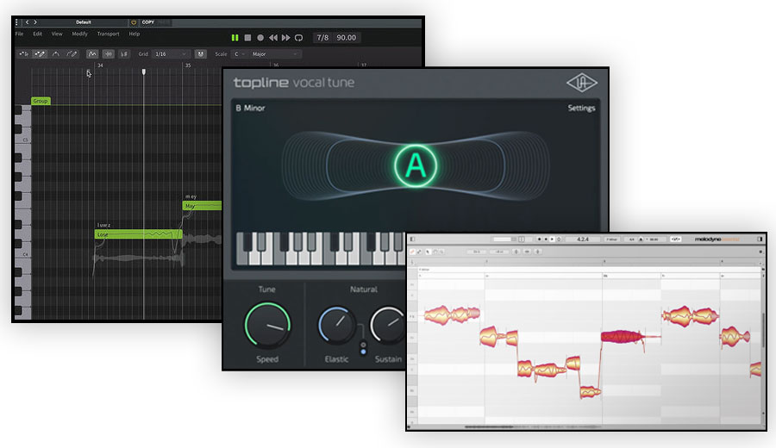The image size is (776, 448).
Task: Select the note pointer selection tool
Action: (x=23, y=54)
